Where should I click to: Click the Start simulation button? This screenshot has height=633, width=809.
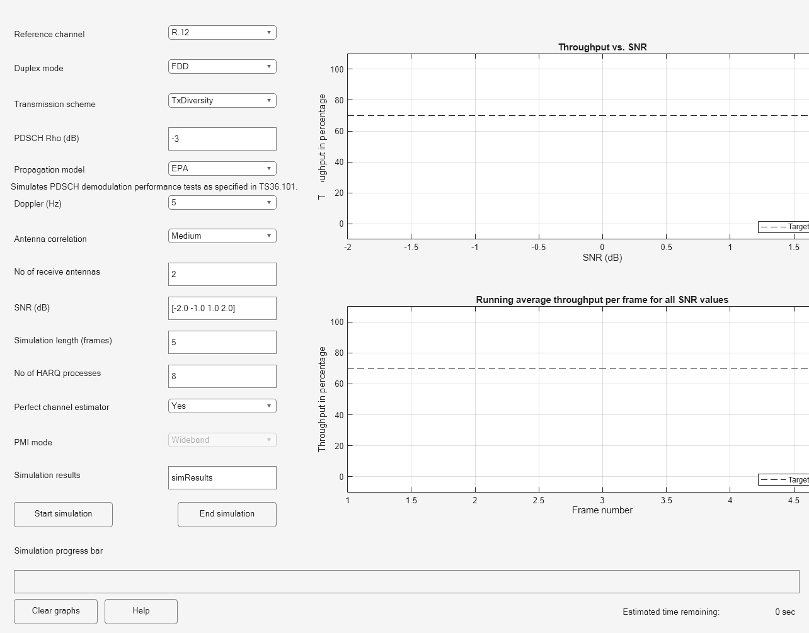click(62, 514)
